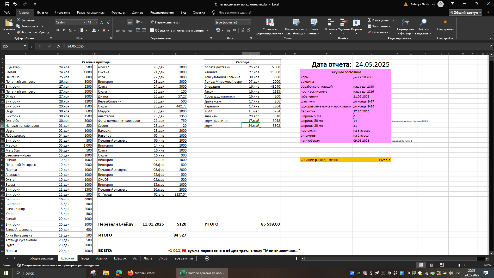This screenshot has height=278, width=494.
Task: Toggle bold formatting (Ж)
Action: (x=58, y=30)
